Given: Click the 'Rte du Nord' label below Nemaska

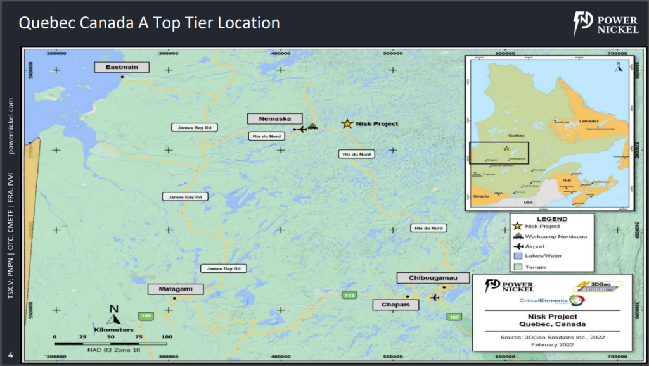Looking at the screenshot, I should click(267, 136).
